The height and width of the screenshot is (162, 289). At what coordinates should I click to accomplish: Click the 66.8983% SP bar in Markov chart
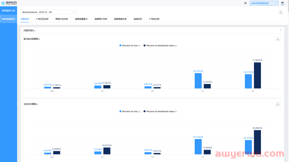(x=257, y=142)
